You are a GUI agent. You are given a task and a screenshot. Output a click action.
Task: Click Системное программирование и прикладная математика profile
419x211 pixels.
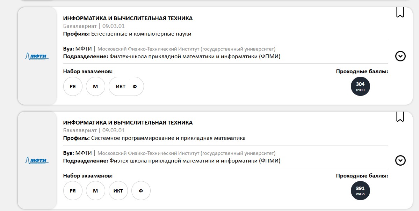168,138
